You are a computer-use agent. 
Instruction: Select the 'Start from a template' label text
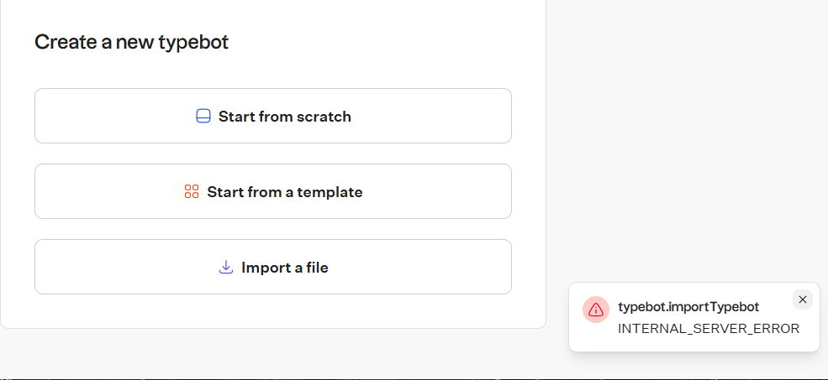(x=285, y=192)
